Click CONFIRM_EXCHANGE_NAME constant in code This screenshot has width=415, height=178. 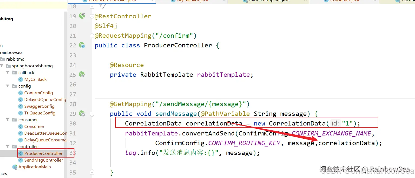tap(331, 133)
